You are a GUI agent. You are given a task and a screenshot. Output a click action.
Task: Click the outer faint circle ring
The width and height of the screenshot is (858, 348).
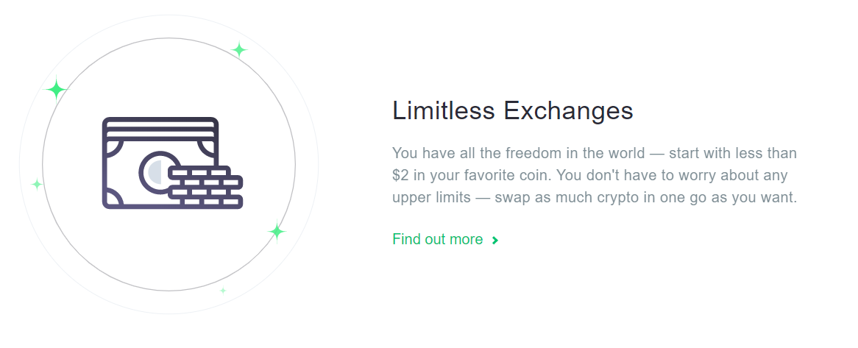(169, 15)
